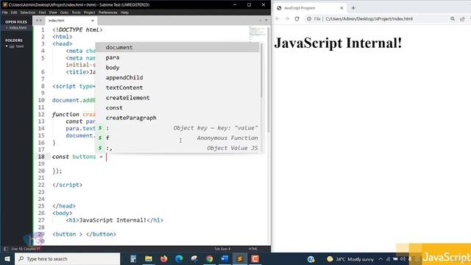
Task: Go to next tab with right arrow
Action: click(x=40, y=21)
